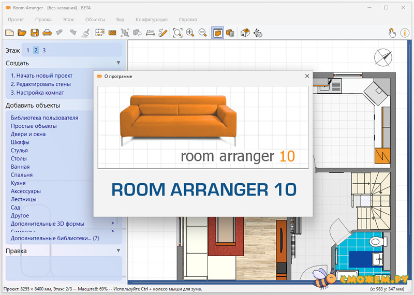Screen dimensions: 414x295
Task: Select the 3.5m measure tool
Action: point(150,33)
